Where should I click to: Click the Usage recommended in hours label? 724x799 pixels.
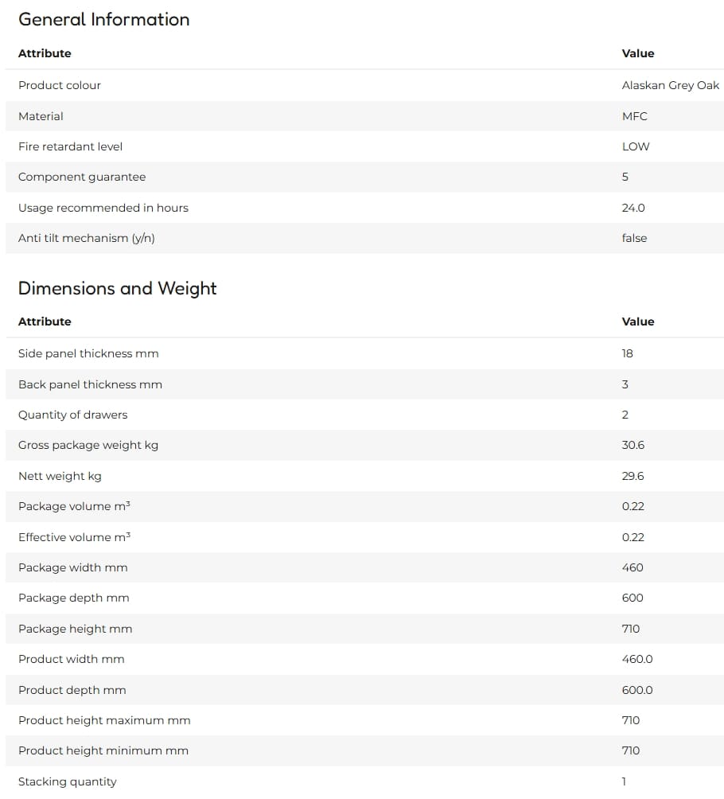[x=103, y=208]
